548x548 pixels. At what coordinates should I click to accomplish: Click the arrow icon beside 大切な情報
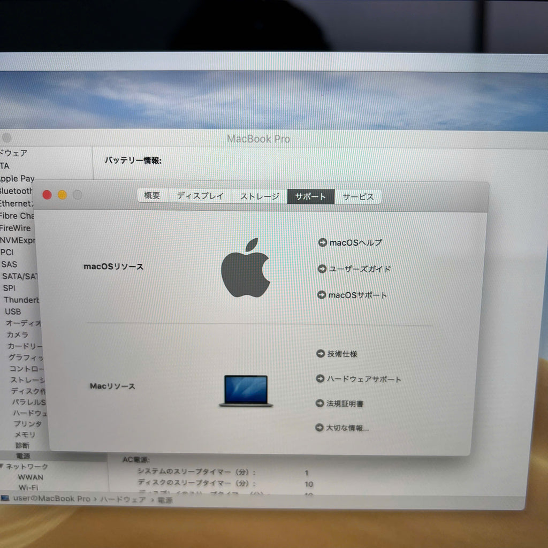(x=319, y=428)
